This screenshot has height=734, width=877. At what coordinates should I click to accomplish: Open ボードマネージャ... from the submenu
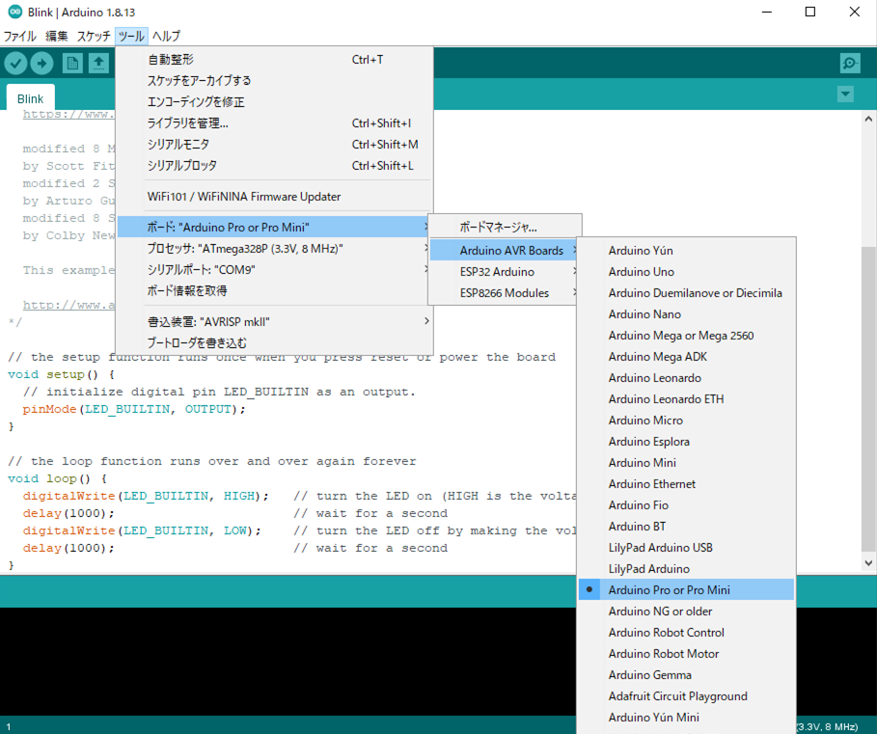pyautogui.click(x=505, y=227)
